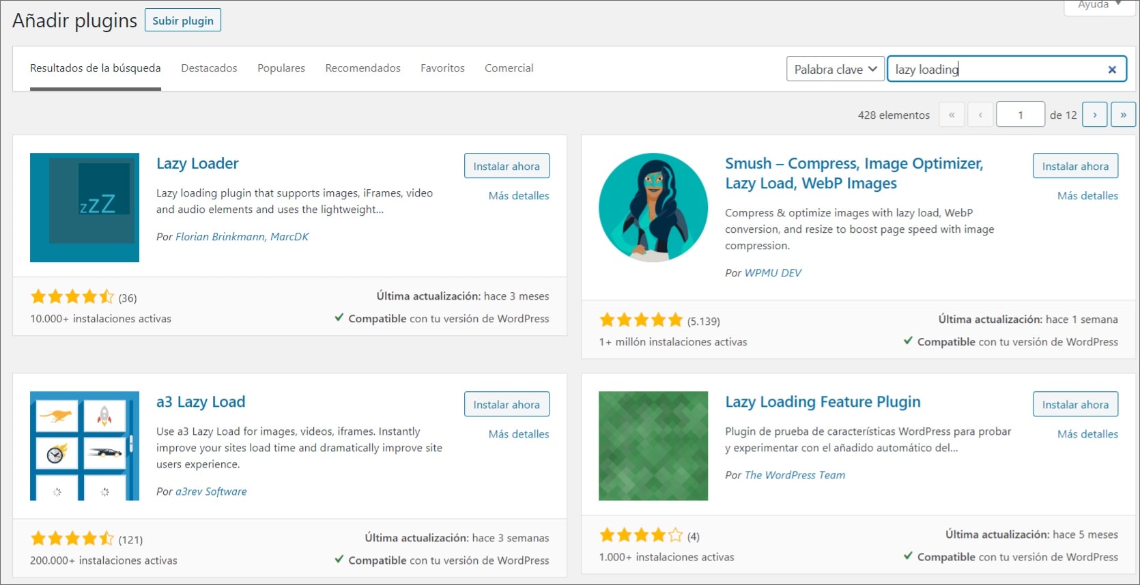1140x585 pixels.
Task: Open the Lazy Loader plugin thumbnail
Action: click(85, 208)
